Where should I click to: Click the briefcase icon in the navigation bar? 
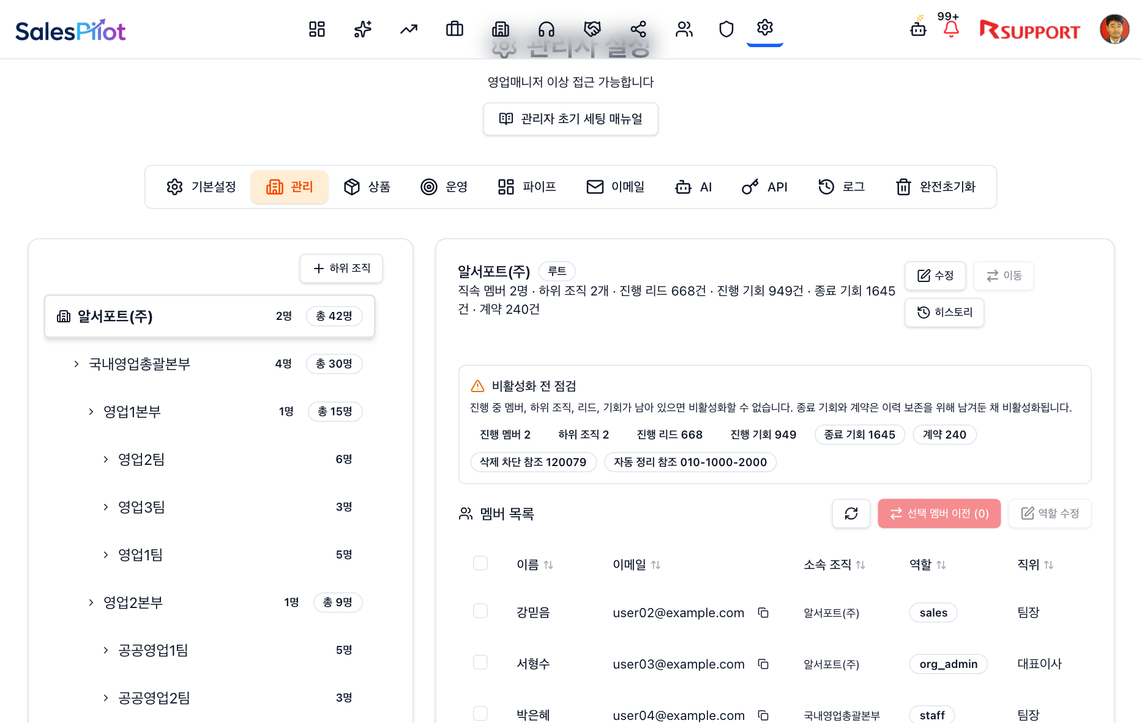coord(454,29)
